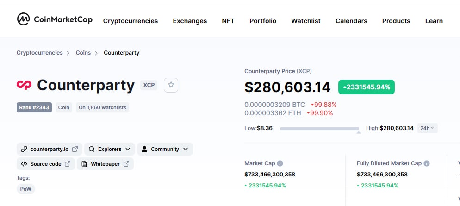Click the low-high price range bar
The image size is (460, 206).
(319, 129)
